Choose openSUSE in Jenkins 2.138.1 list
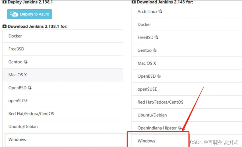Viewport: 242px width, 147px height. (x=63, y=101)
